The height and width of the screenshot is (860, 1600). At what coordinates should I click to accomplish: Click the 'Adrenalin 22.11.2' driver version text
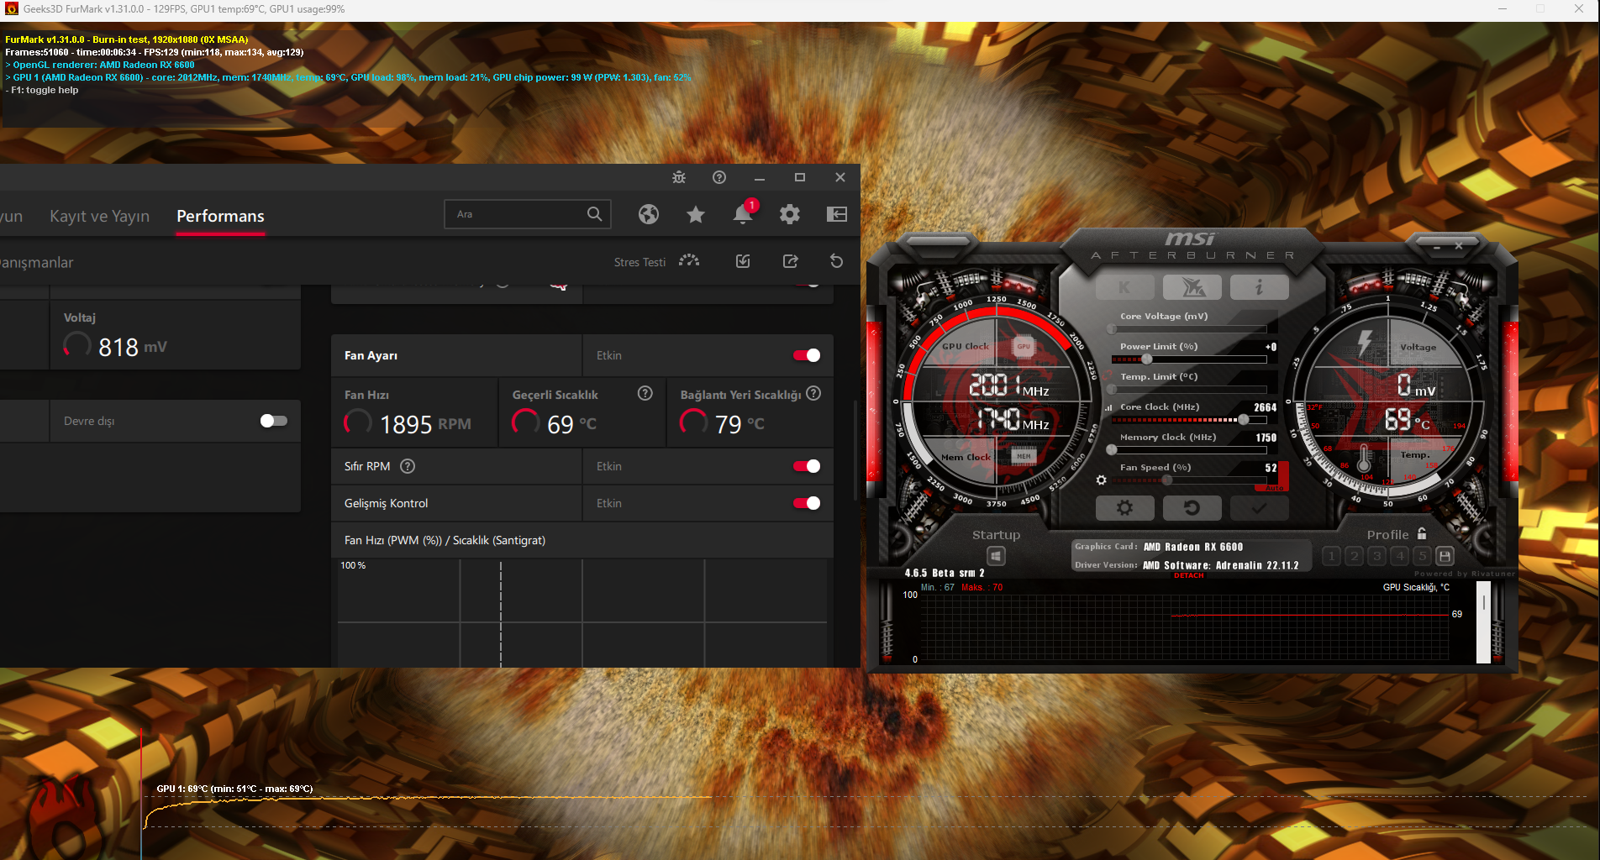point(1257,565)
